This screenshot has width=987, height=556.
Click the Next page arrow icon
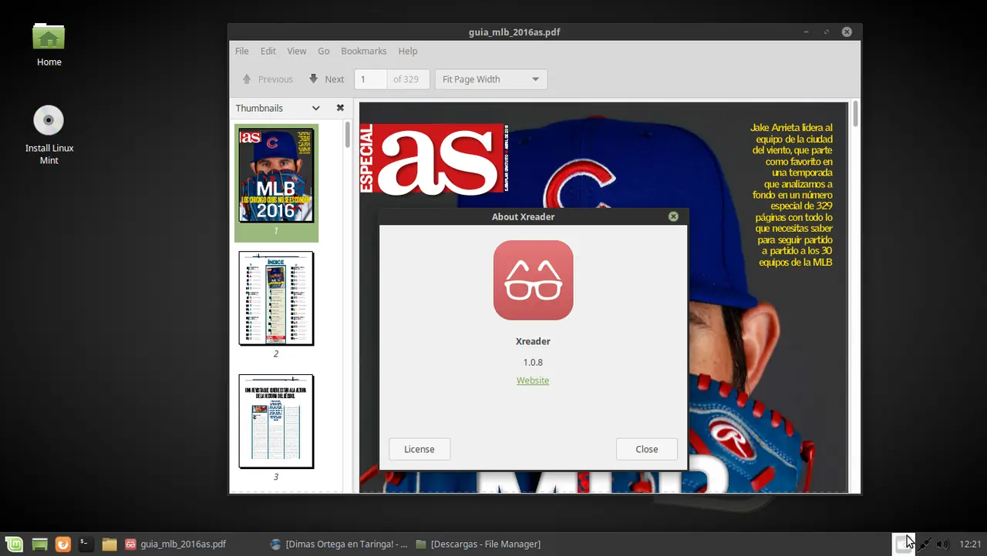click(313, 79)
